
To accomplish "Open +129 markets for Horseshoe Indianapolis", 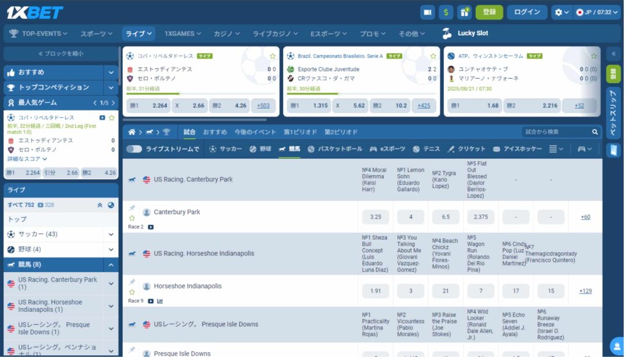I will [x=585, y=291].
